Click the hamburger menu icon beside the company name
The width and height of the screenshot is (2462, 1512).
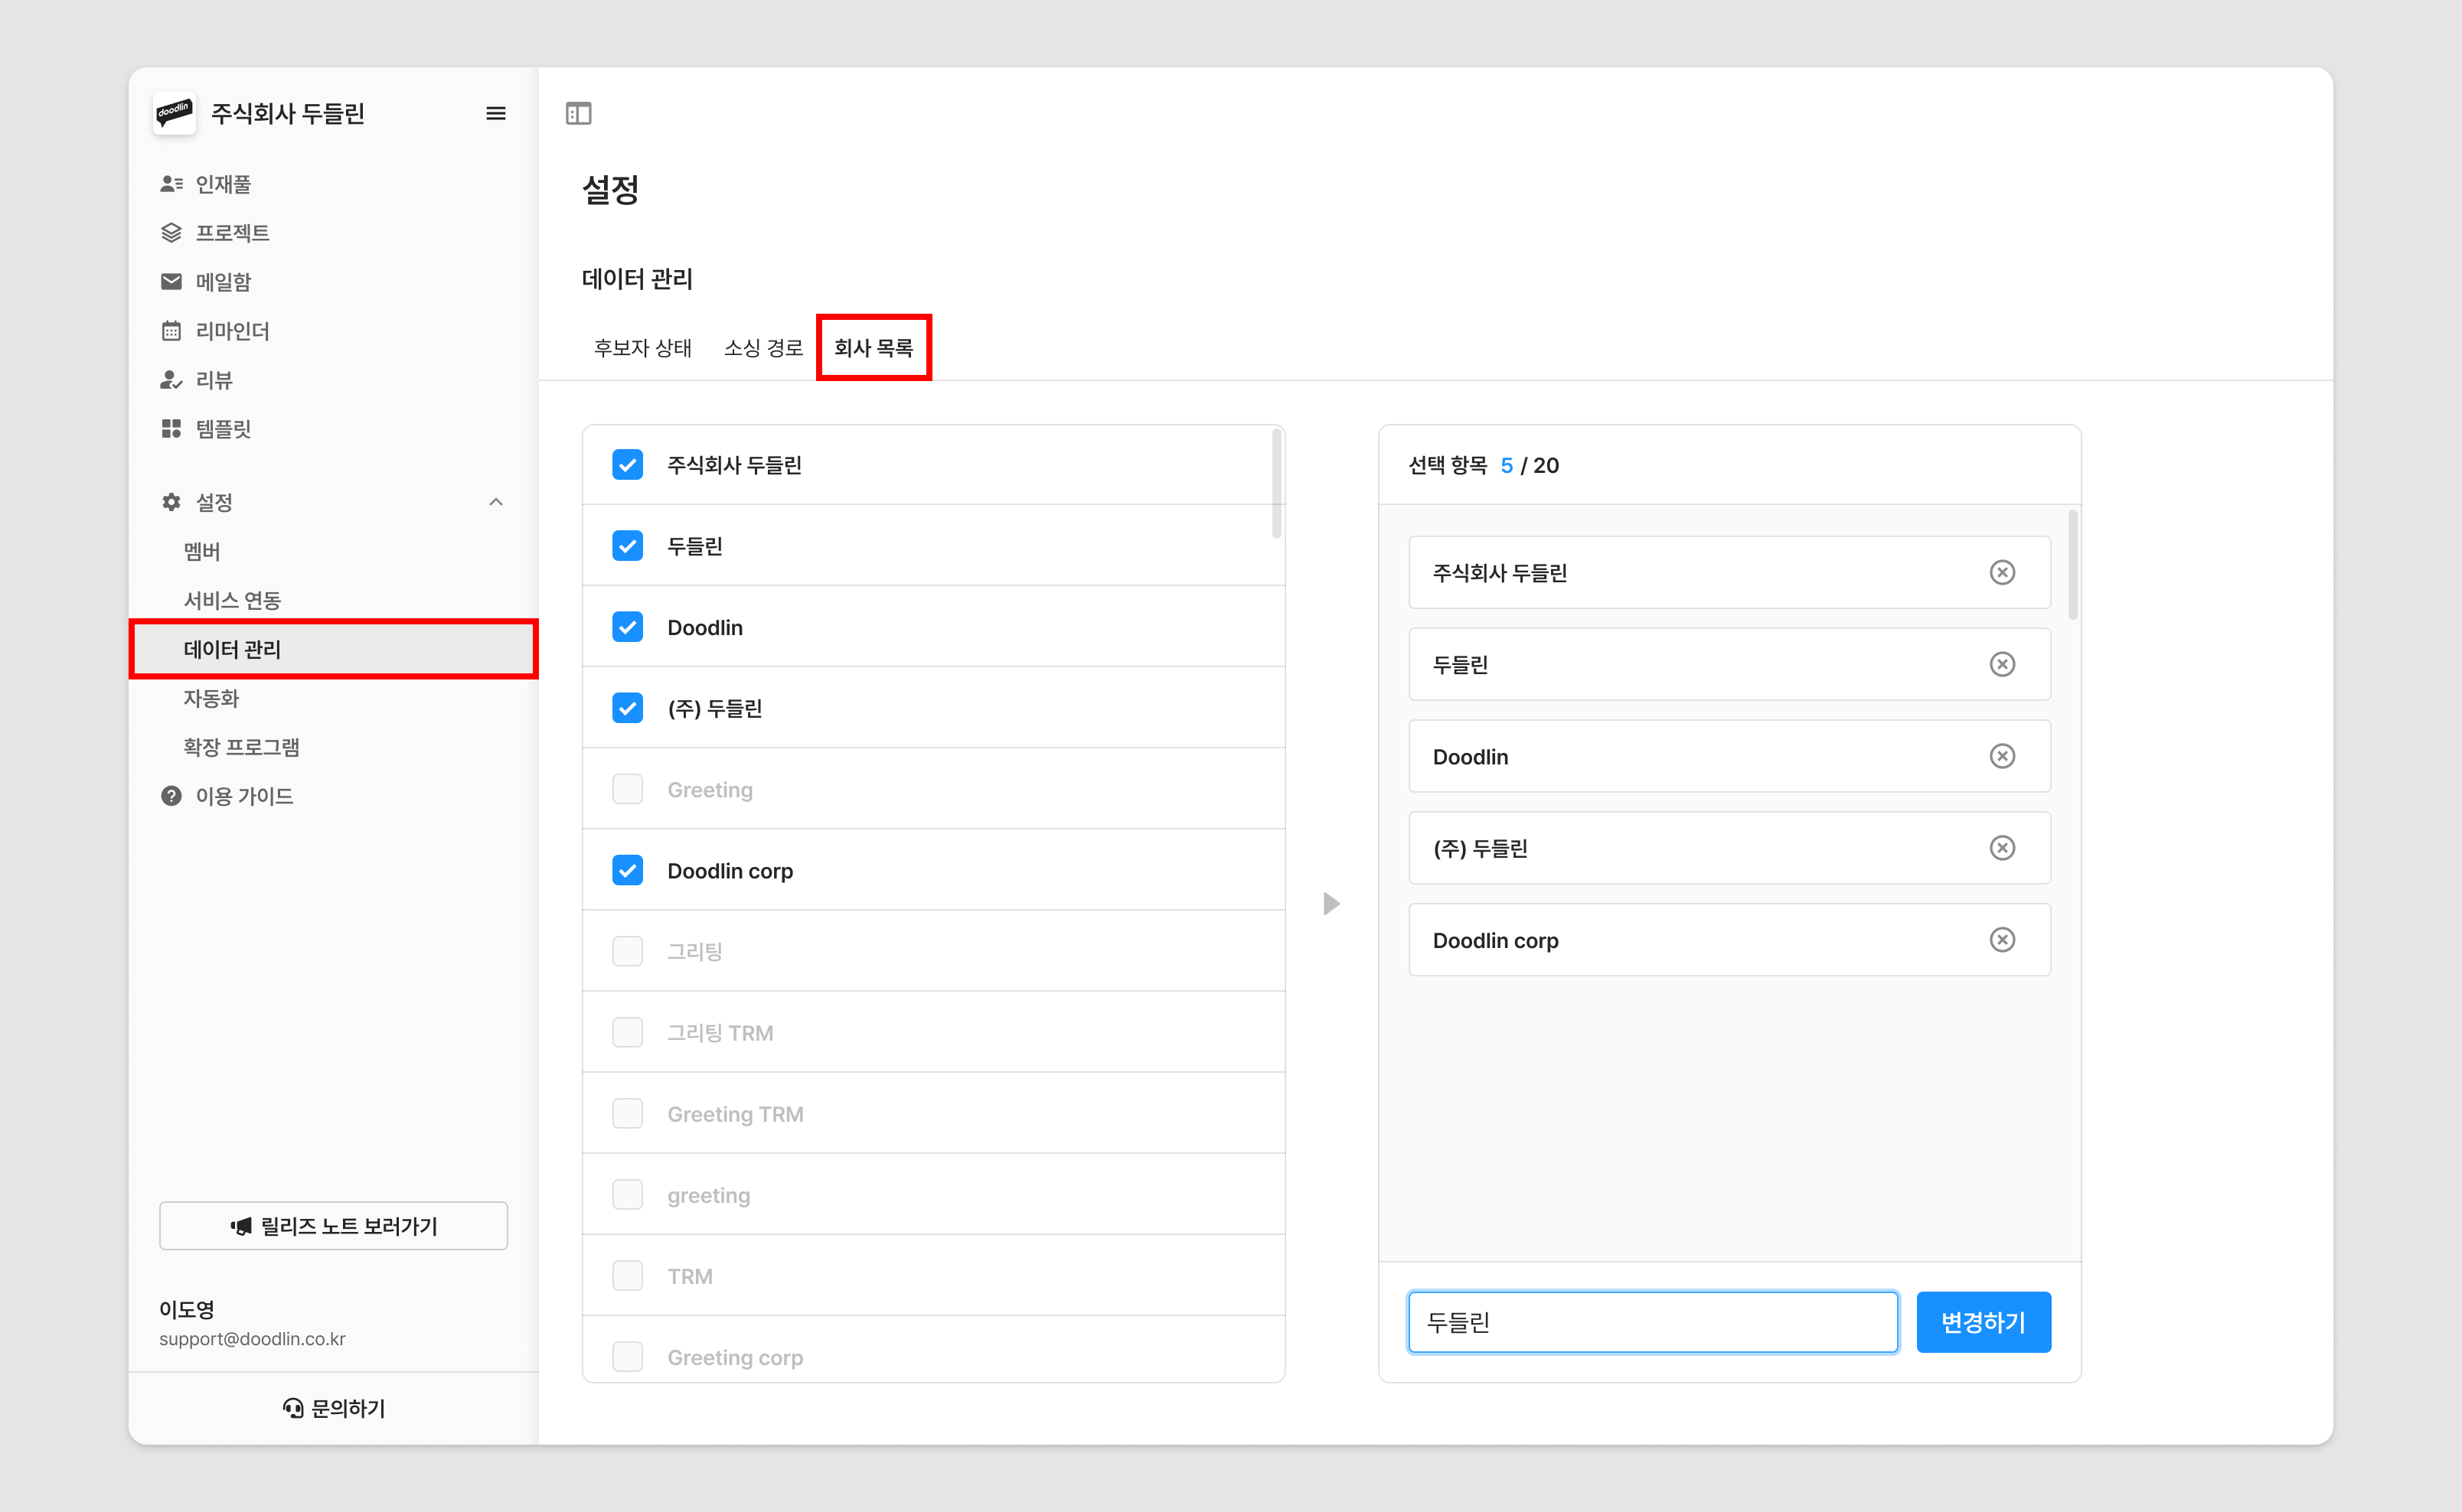coord(495,113)
